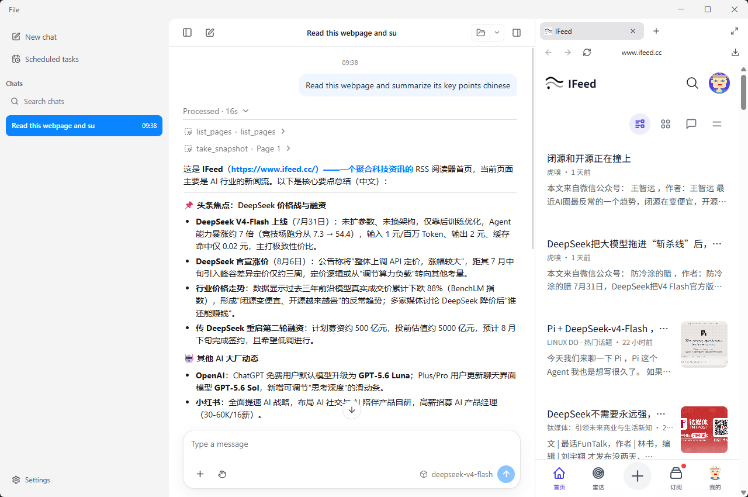Click the webpage vertical scrollbar thumb
The height and width of the screenshot is (497, 748).
(744, 92)
